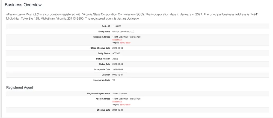
Task: Open the Midlothian link under Principal Address
Action: click(117, 40)
